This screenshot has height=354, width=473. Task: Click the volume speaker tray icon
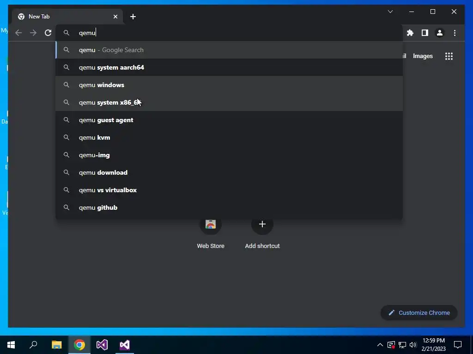(413, 345)
